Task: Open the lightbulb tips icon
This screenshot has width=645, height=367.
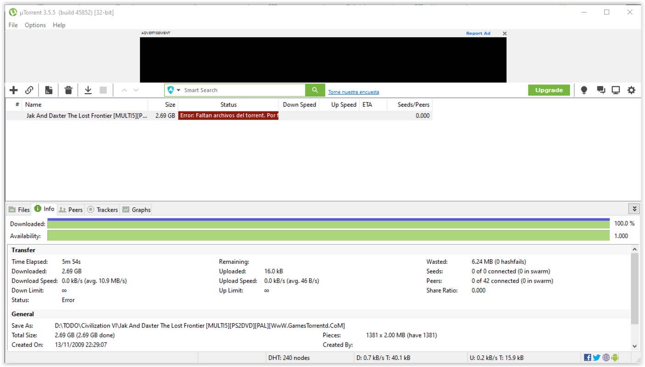Action: tap(584, 90)
